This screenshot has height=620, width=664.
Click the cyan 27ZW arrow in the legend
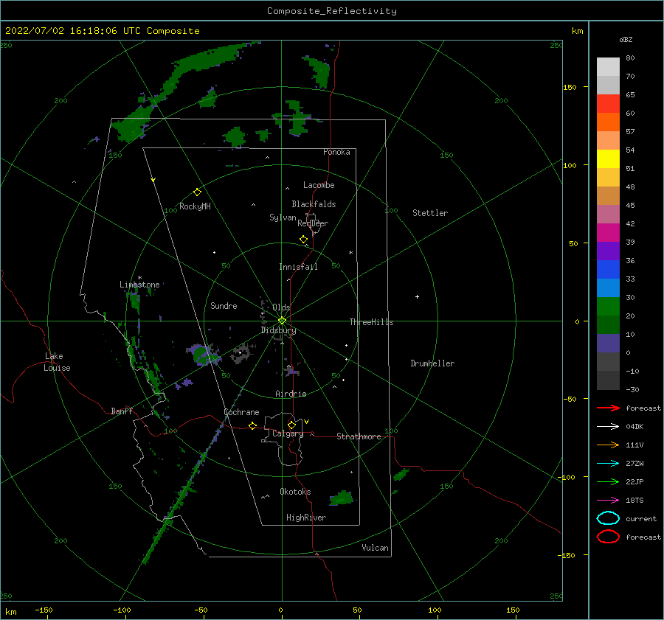[x=608, y=464]
